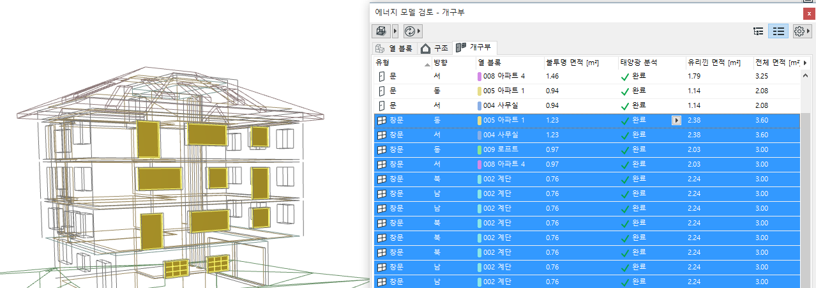The image size is (816, 288).
Task: Sort by the 열 블록 column header
Action: 509,63
